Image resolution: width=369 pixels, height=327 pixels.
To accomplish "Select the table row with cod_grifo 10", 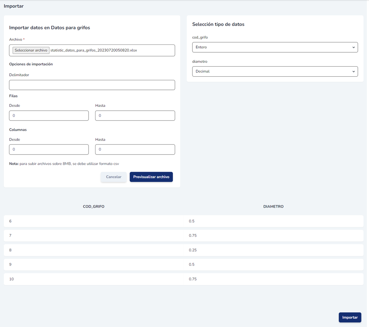I will [93, 279].
